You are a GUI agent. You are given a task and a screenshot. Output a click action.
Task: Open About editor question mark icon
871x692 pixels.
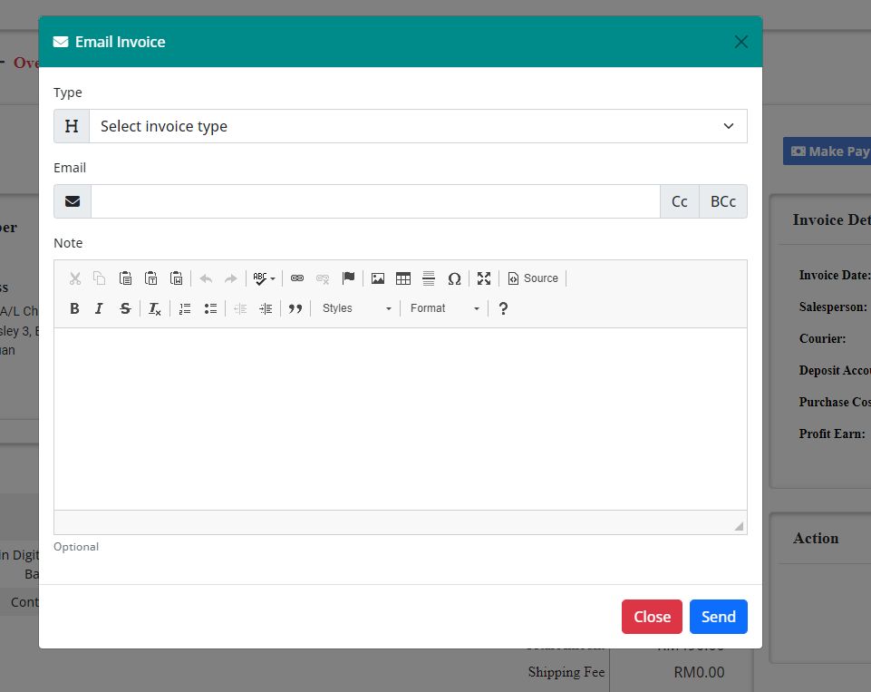pyautogui.click(x=503, y=308)
